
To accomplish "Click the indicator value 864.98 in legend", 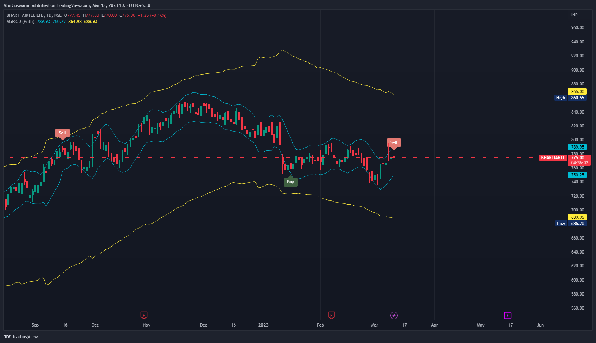I will [75, 22].
